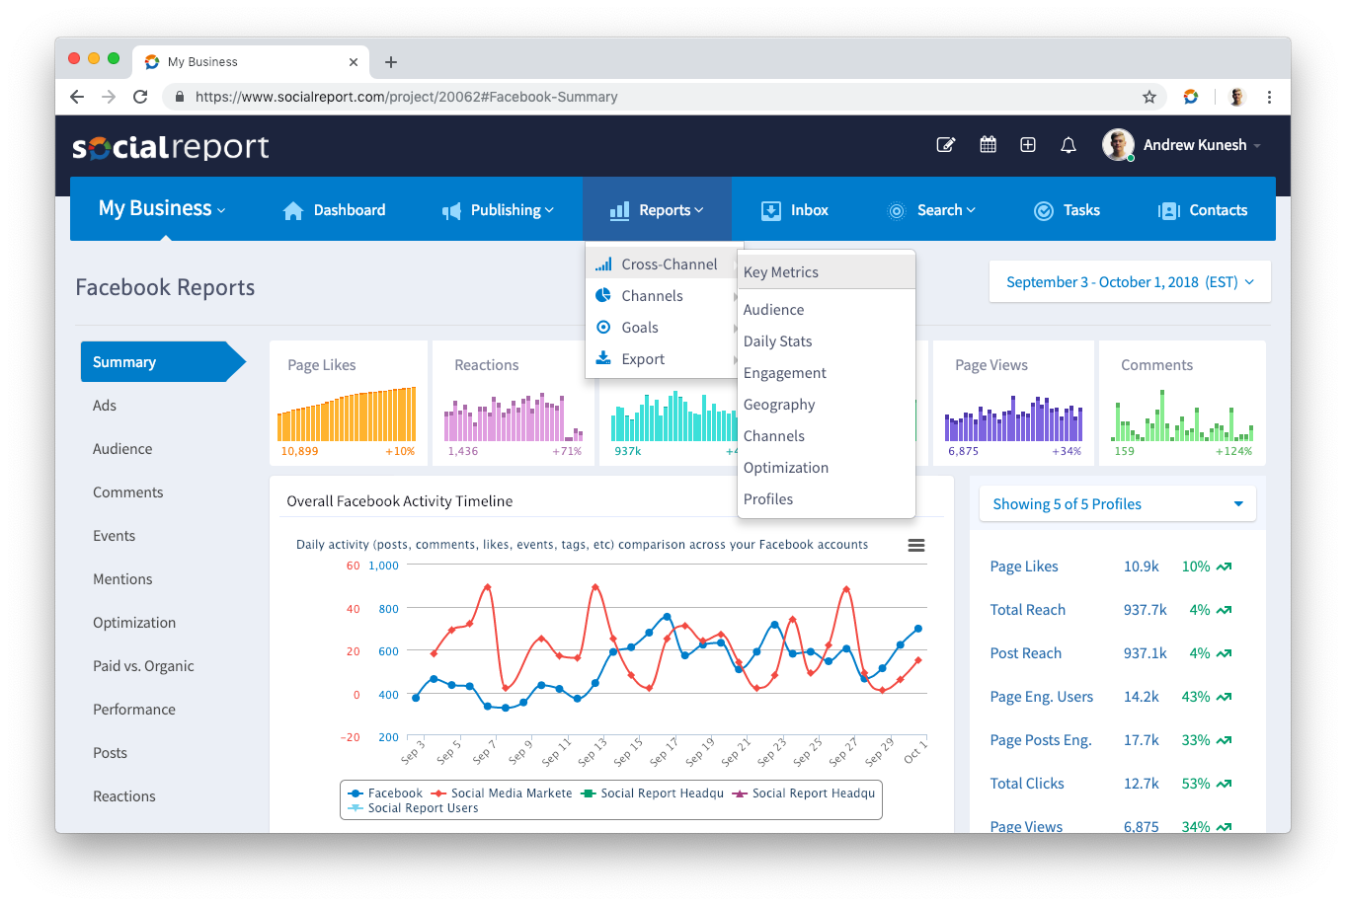Click the Total Clicks metric link

1027,784
